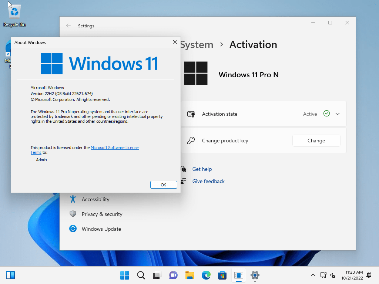The height and width of the screenshot is (284, 379).
Task: Click the taskbar Search icon
Action: tap(141, 275)
